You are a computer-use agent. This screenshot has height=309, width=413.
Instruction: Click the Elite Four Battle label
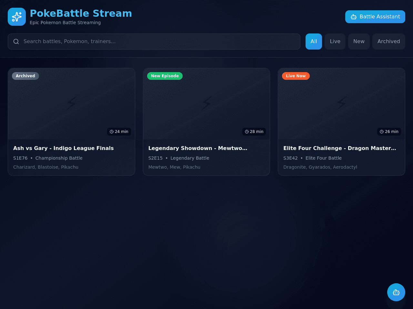(x=324, y=158)
